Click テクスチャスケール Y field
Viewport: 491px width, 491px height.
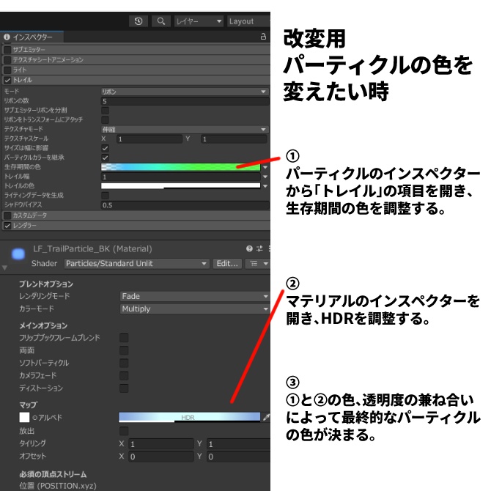tap(235, 139)
